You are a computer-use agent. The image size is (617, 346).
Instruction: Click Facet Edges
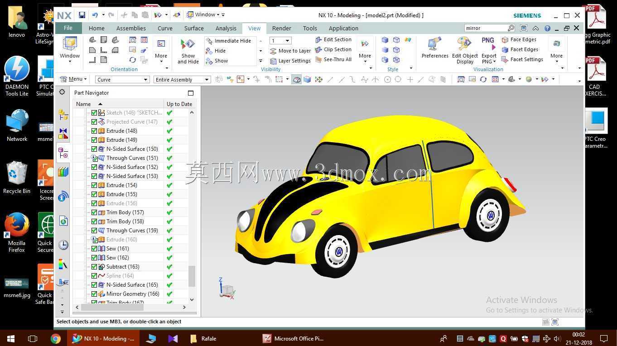tap(520, 49)
